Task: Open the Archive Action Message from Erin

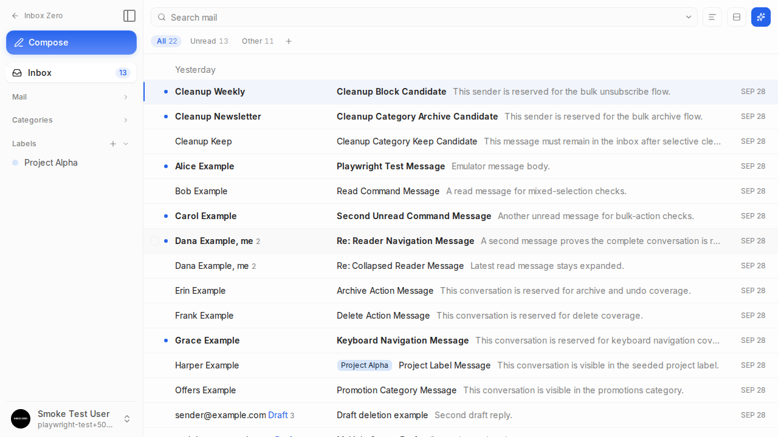Action: click(x=461, y=291)
